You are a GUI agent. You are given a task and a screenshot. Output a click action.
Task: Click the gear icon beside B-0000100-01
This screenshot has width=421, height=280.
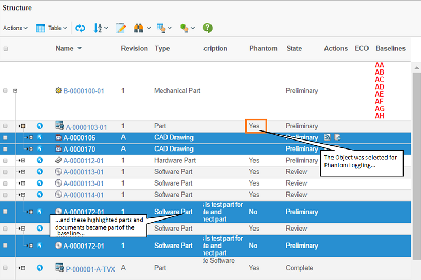coord(58,91)
